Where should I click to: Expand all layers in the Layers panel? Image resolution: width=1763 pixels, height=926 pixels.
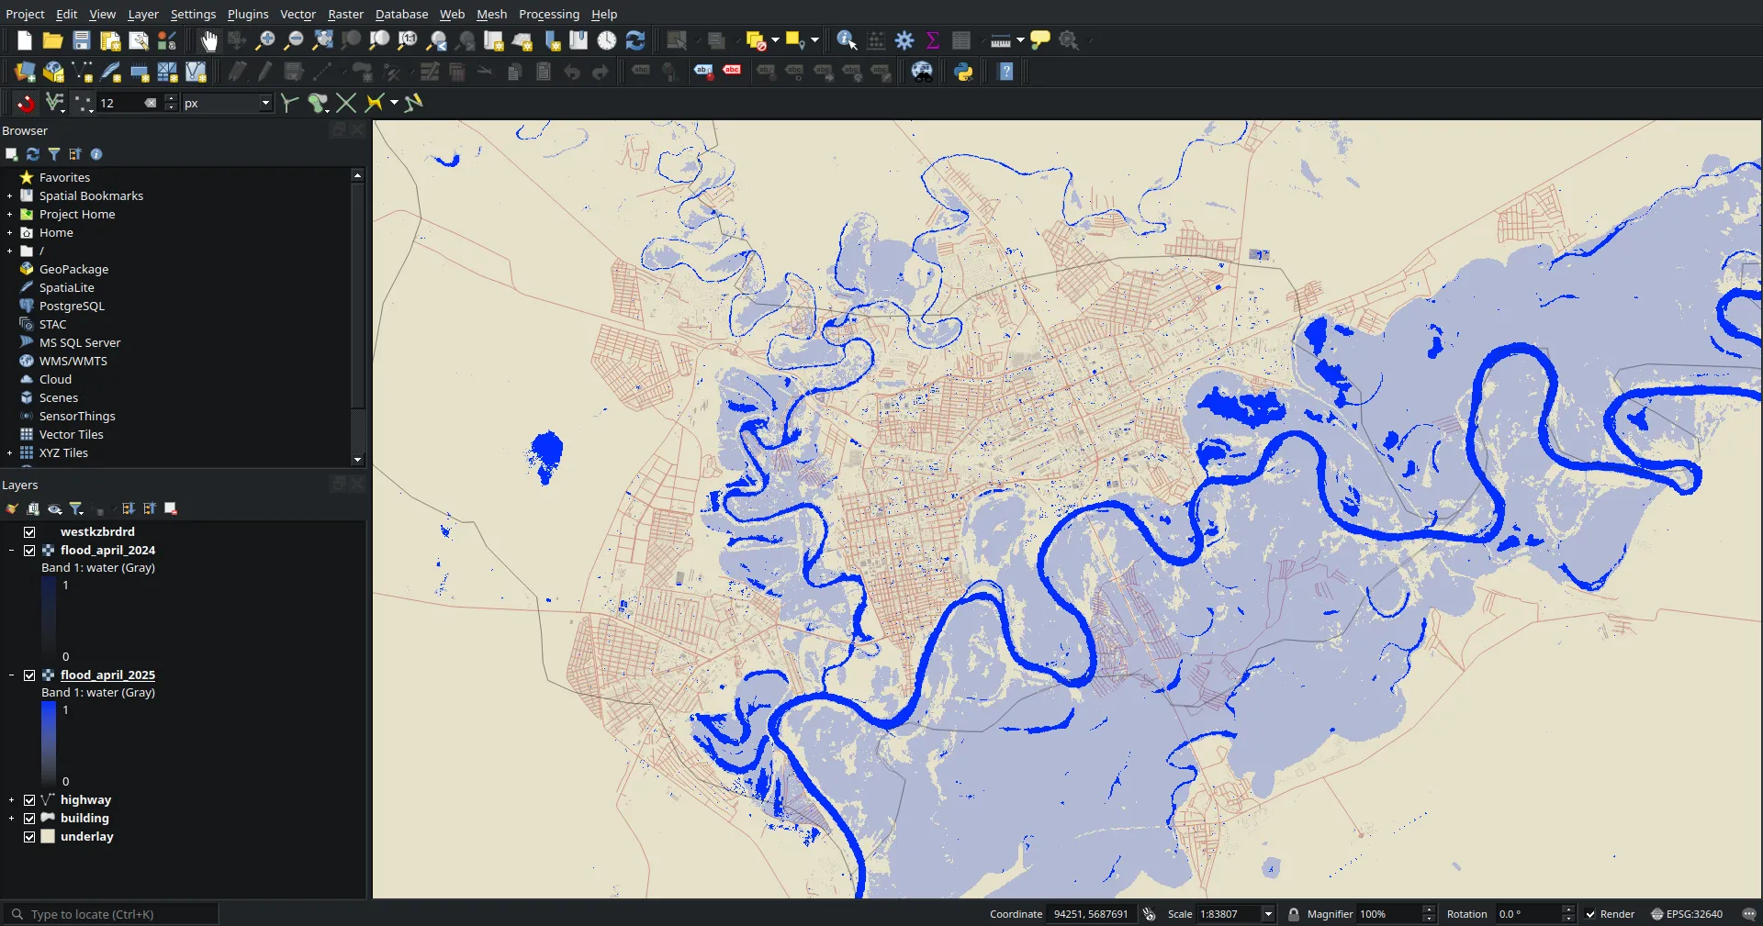coord(128,508)
